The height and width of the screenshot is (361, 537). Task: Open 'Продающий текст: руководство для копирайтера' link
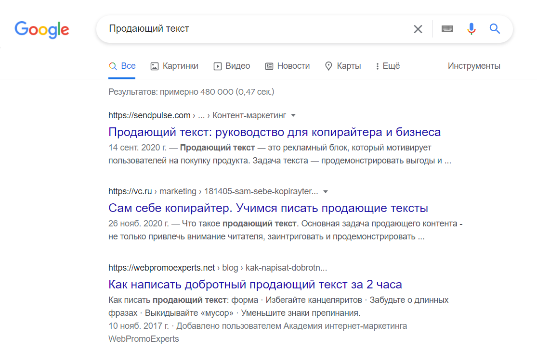click(275, 132)
